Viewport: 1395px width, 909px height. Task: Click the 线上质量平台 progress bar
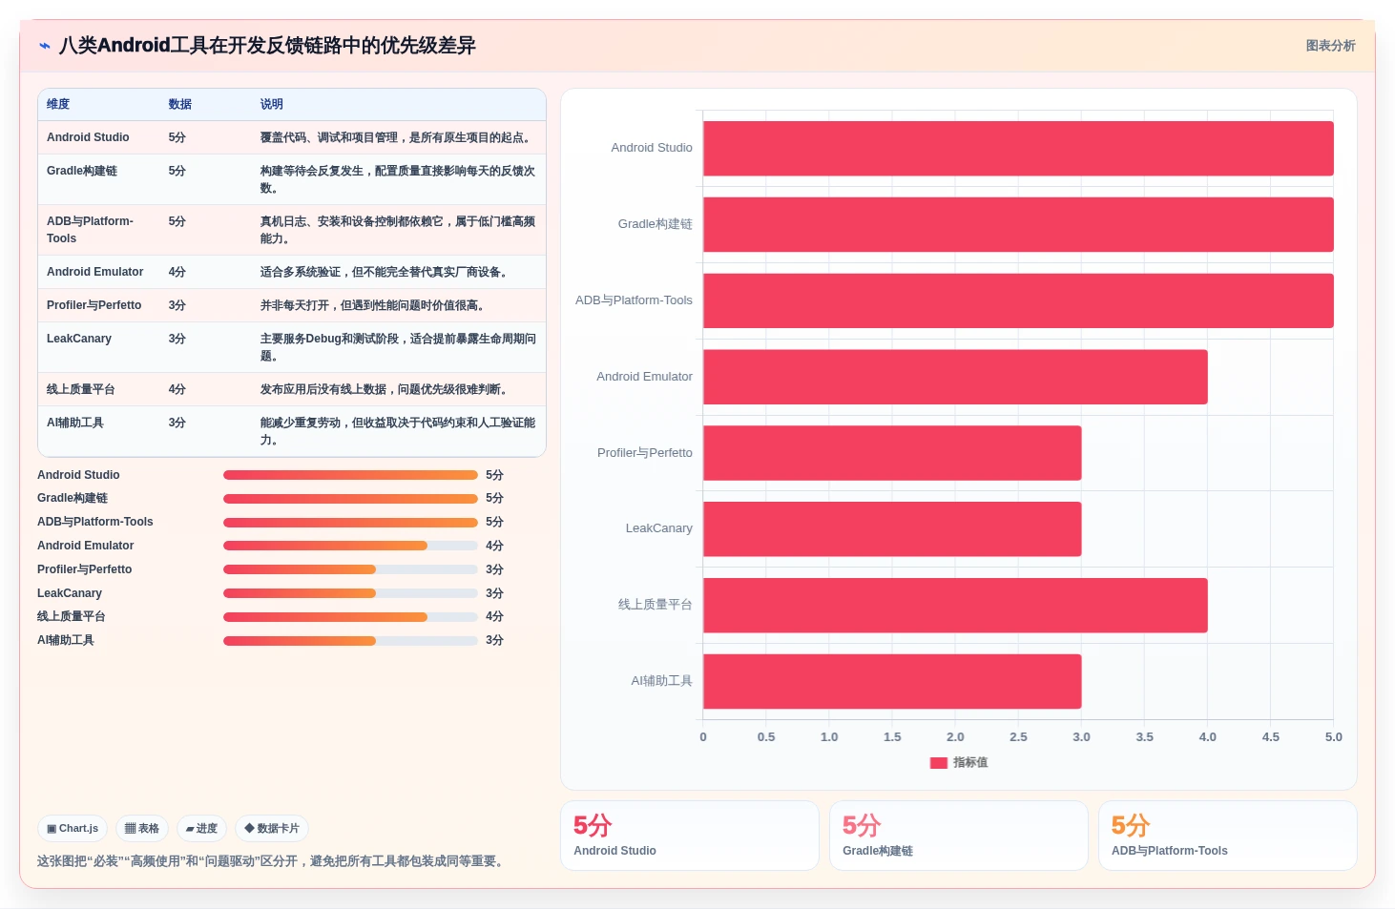coord(350,617)
